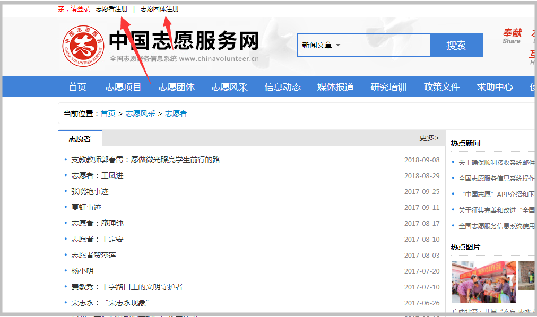The width and height of the screenshot is (537, 317).
Task: Click the 志愿风采 breadcrumb link
Action: (x=139, y=113)
